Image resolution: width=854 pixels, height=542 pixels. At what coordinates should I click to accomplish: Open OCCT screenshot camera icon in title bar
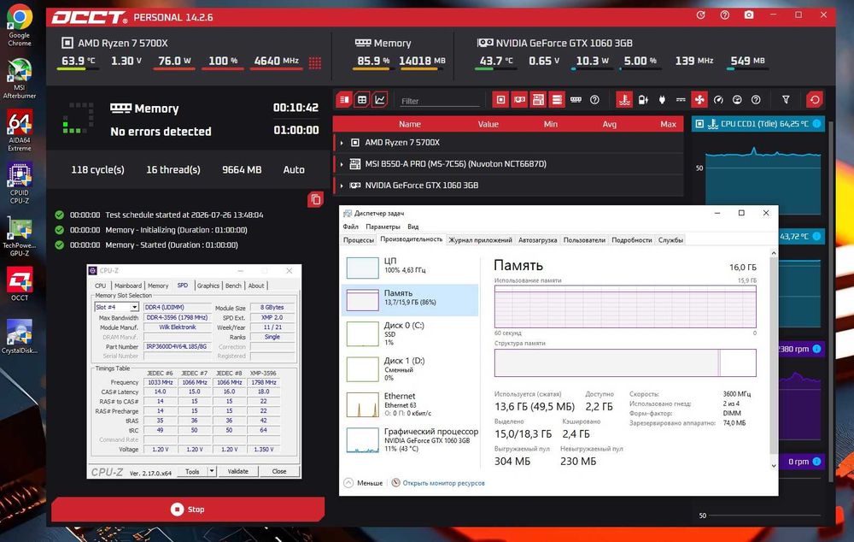(x=749, y=15)
